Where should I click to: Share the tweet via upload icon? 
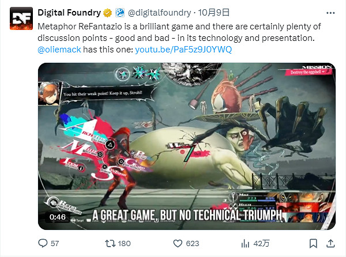point(330,243)
